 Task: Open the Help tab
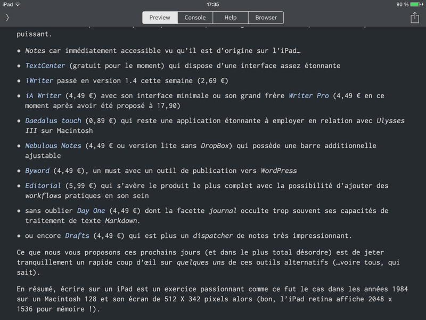click(231, 18)
